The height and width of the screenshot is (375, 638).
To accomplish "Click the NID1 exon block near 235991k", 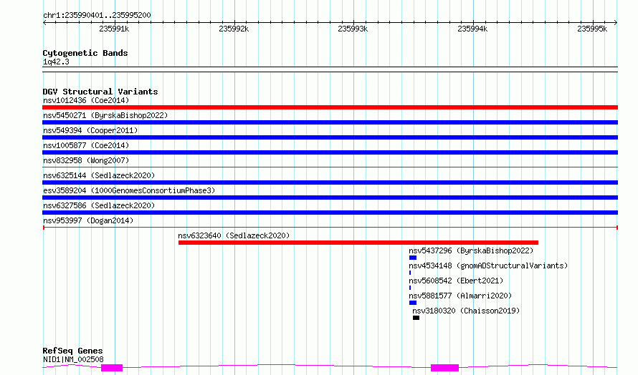I will 112,368.
